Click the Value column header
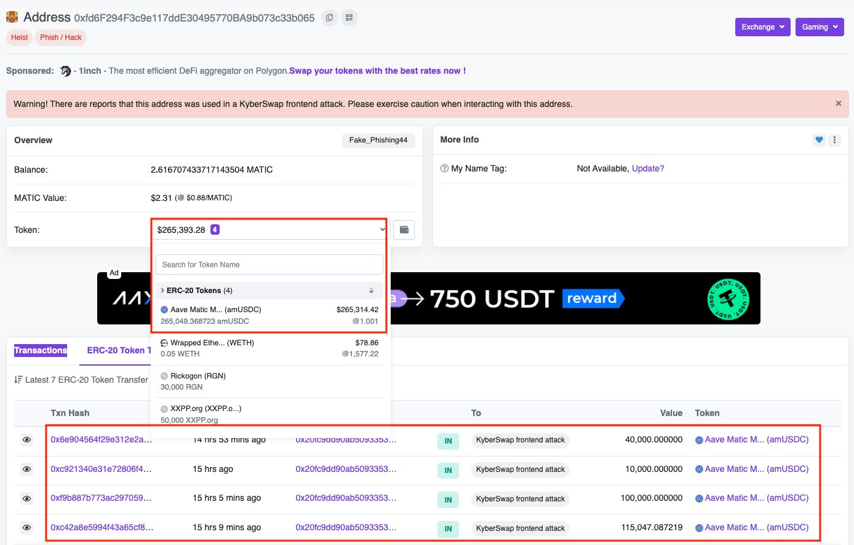The height and width of the screenshot is (545, 854). pos(671,413)
